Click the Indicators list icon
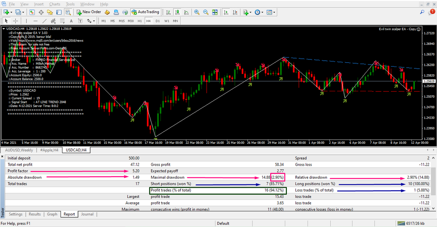The image size is (437, 227). (245, 12)
